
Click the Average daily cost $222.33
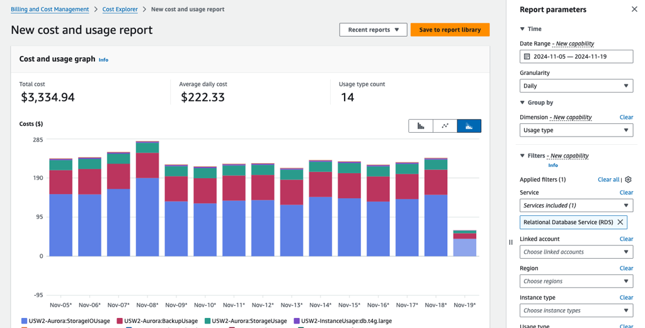click(203, 98)
